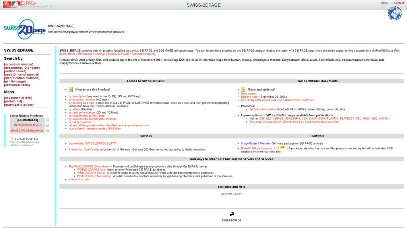Image resolution: width=407 pixels, height=228 pixels.
Task: Open Home in top navigation
Action: [x=384, y=3]
